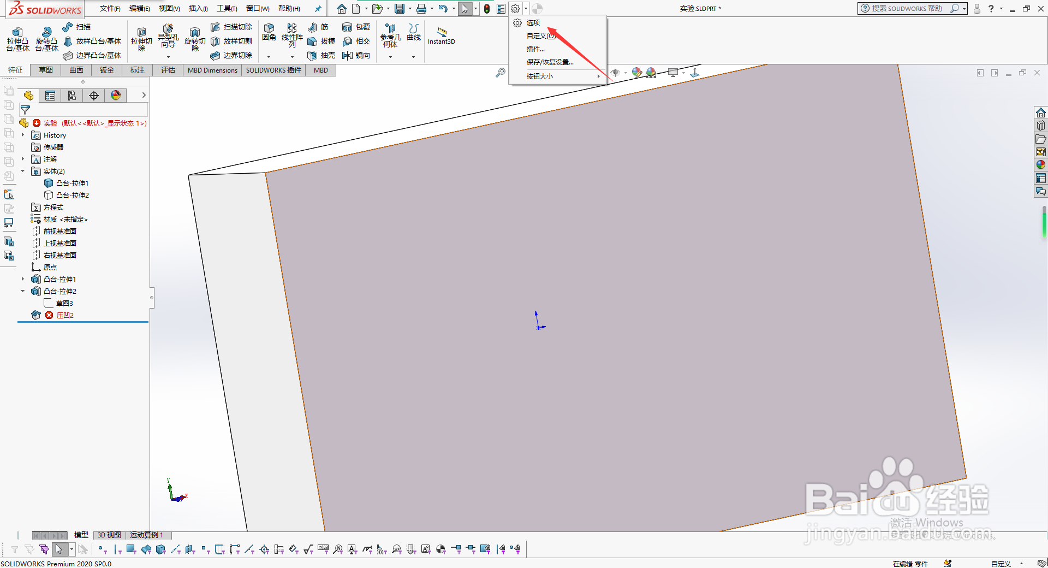Open the 圆角 (Fillet) tool
The height and width of the screenshot is (568, 1048).
click(269, 33)
